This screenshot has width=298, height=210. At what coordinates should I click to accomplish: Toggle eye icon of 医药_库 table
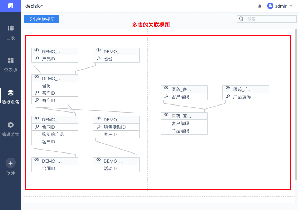pos(166,115)
